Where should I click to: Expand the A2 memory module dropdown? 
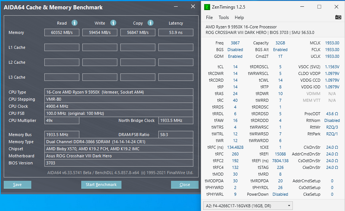[x=289, y=206]
